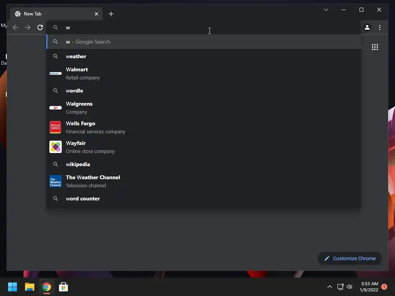The width and height of the screenshot is (395, 296).
Task: Click magnifier icon beside 'wordle'
Action: pos(56,91)
